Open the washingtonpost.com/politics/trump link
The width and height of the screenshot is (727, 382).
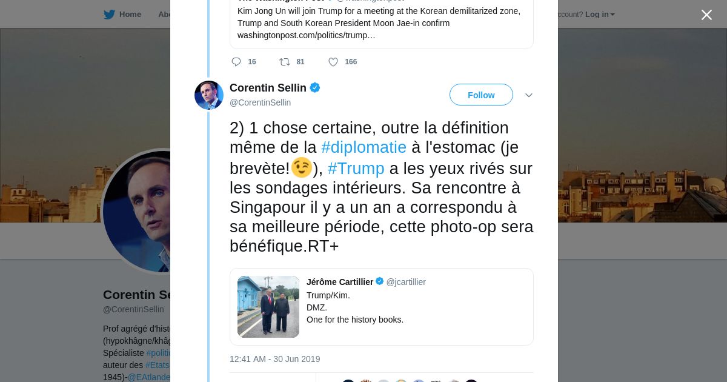click(x=306, y=35)
